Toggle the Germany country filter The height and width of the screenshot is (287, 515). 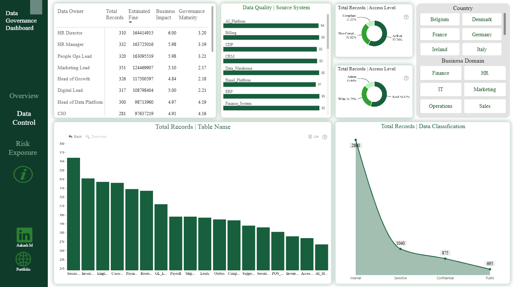(482, 34)
